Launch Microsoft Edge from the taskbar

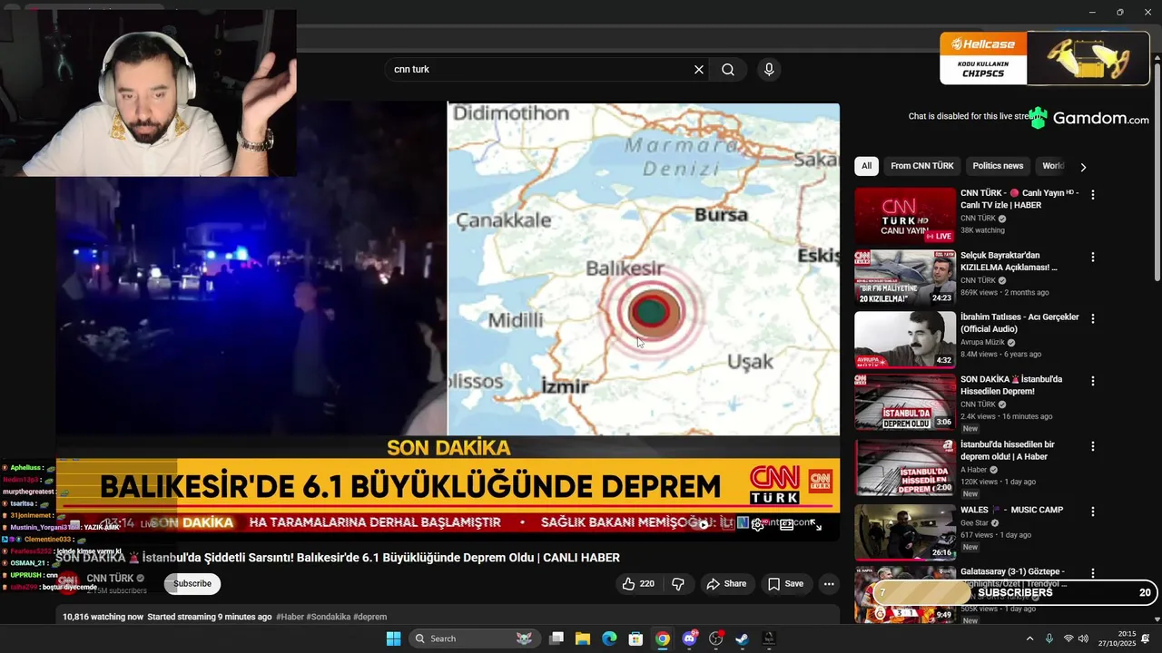pos(609,638)
